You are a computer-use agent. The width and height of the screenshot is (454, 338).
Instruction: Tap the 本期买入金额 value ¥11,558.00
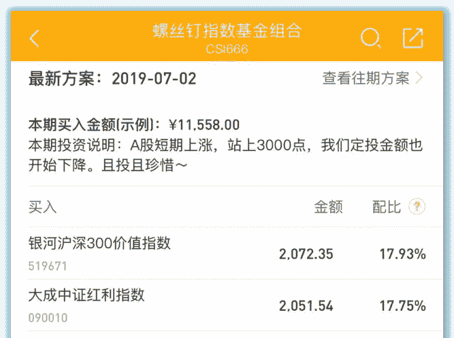tap(204, 125)
